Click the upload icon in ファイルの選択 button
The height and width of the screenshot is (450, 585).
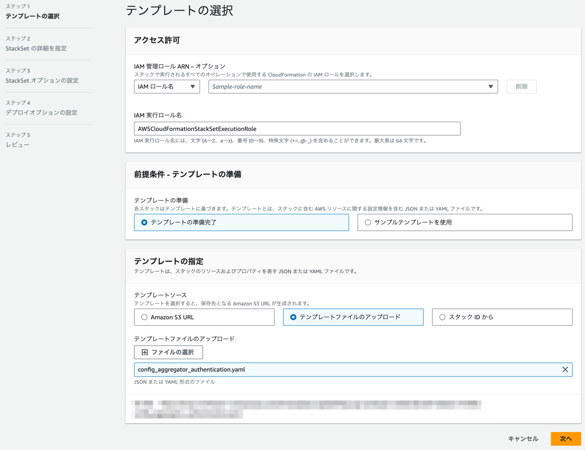[x=144, y=352]
